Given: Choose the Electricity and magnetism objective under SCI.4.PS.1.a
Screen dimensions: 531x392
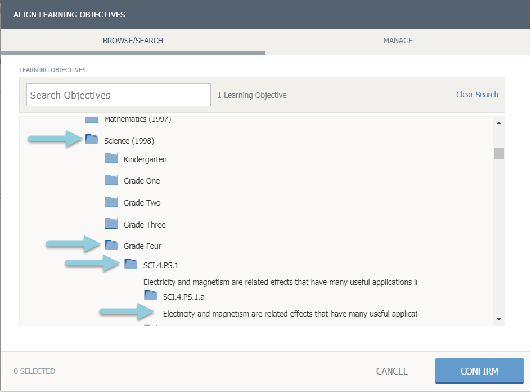Looking at the screenshot, I should click(x=289, y=313).
